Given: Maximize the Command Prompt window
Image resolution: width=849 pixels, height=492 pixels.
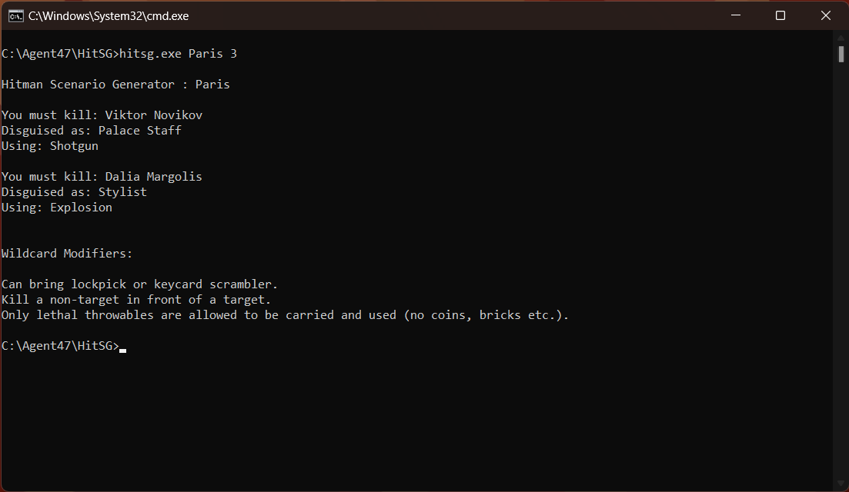Looking at the screenshot, I should (x=780, y=15).
